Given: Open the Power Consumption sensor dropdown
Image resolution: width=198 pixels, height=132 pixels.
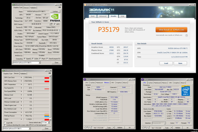Looking at the screenshot, I should 21,112.
